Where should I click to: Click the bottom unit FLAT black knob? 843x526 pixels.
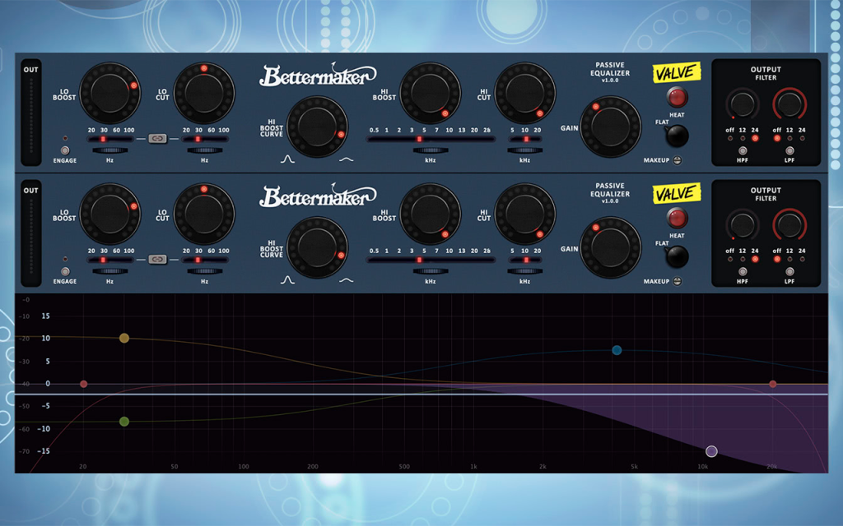(x=677, y=256)
